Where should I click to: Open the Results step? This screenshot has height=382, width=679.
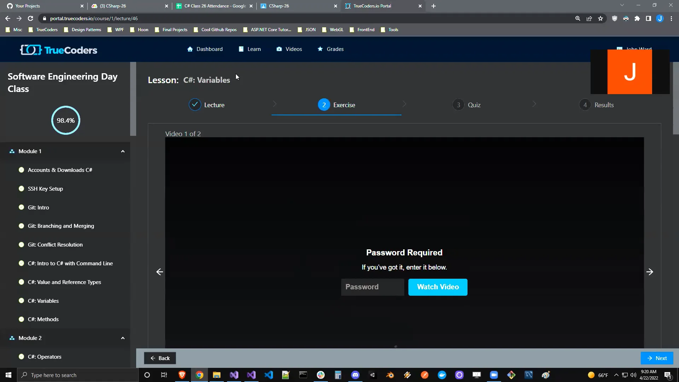pyautogui.click(x=596, y=105)
